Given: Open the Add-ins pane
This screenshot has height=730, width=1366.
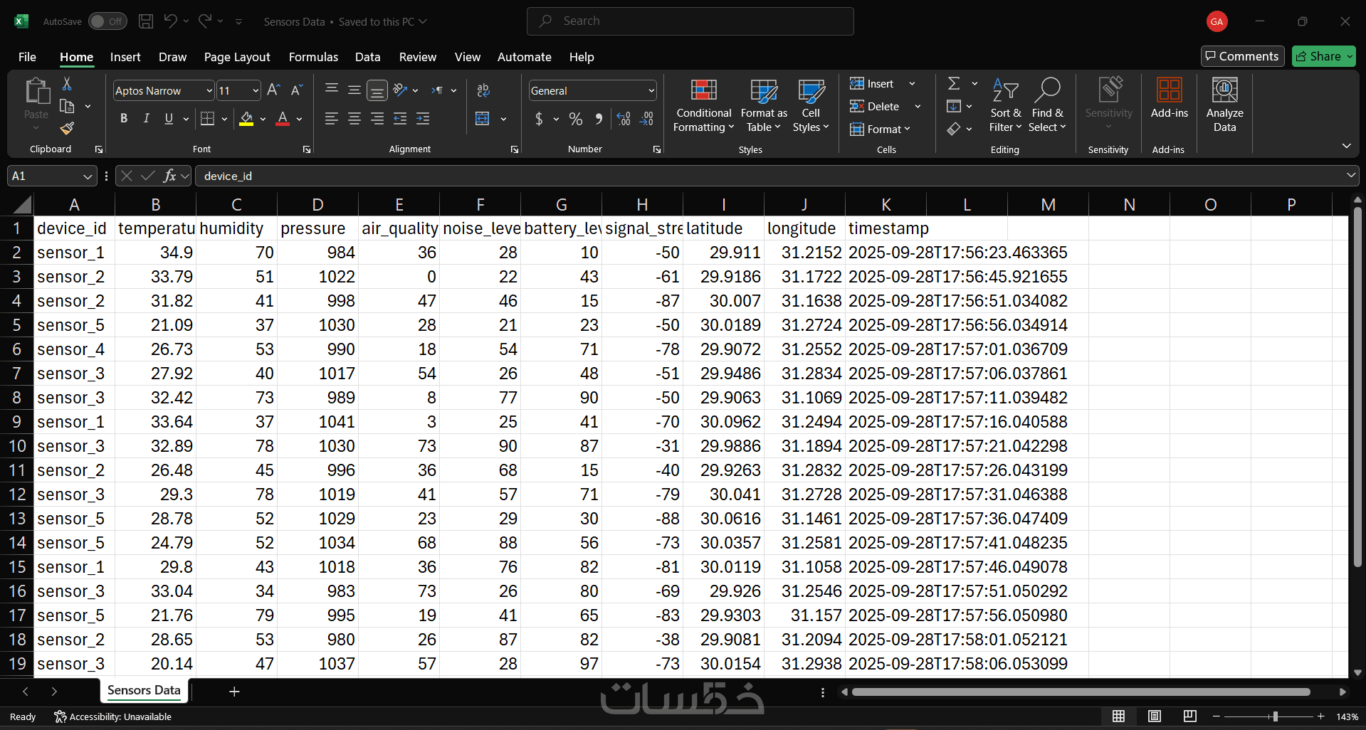Looking at the screenshot, I should [x=1169, y=98].
